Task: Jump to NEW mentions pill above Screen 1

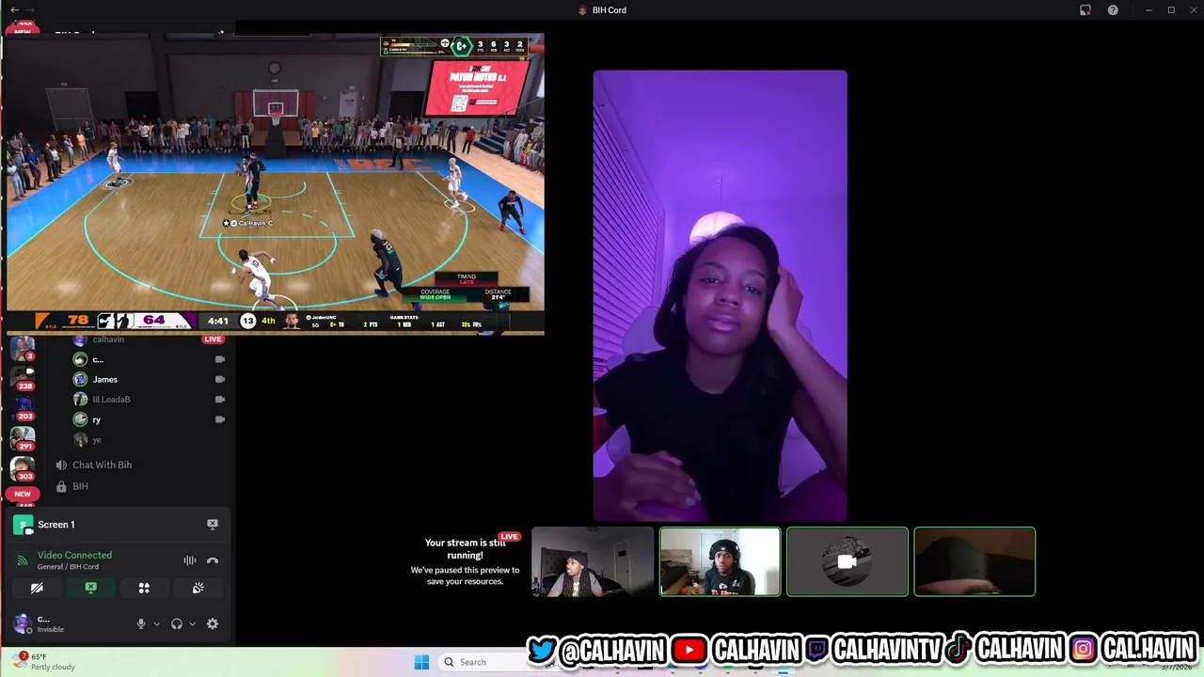Action: [23, 494]
